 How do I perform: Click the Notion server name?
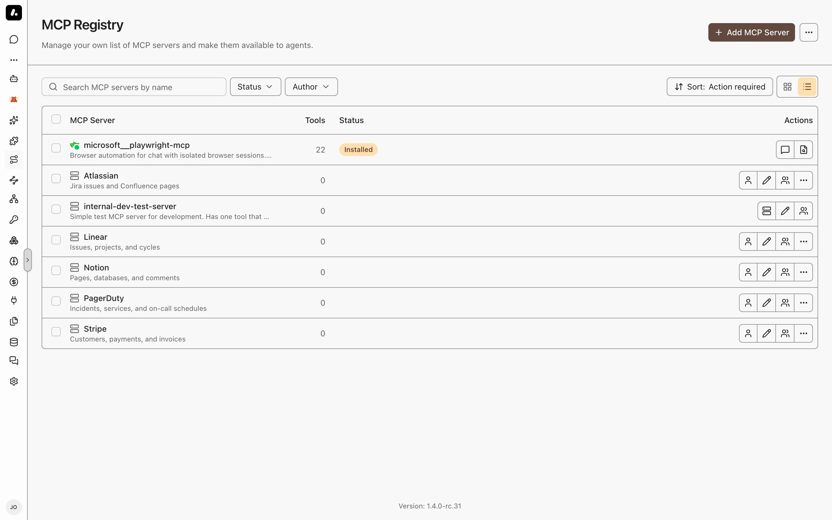(96, 268)
